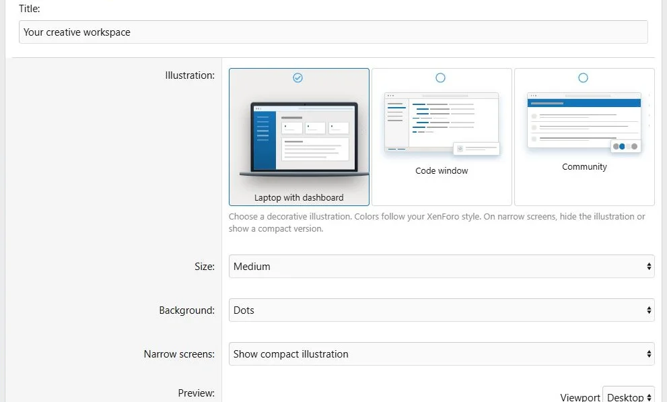Open the Narrow screens dropdown
Screen dimensions: 667x402
pyautogui.click(x=442, y=354)
